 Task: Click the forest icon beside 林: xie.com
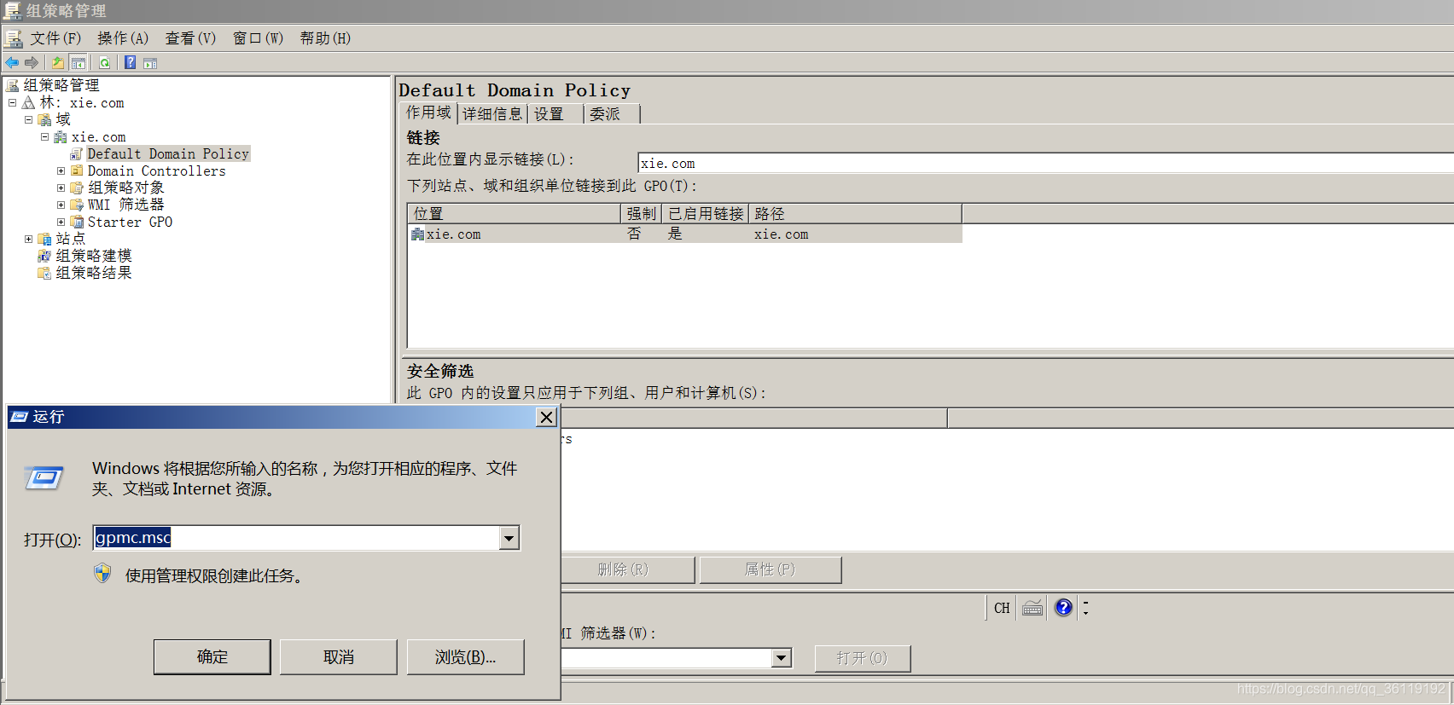pos(29,102)
